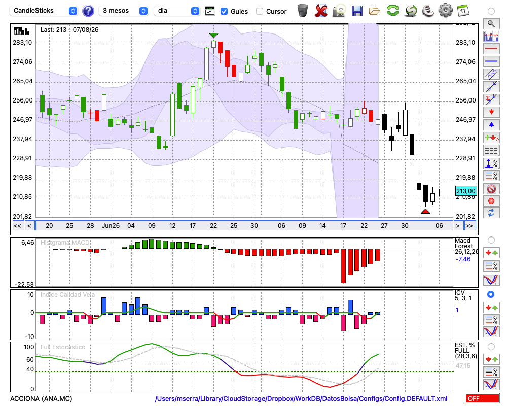Image resolution: width=507 pixels, height=406 pixels.
Task: Select the blue horizontal line tool
Action: point(491,61)
